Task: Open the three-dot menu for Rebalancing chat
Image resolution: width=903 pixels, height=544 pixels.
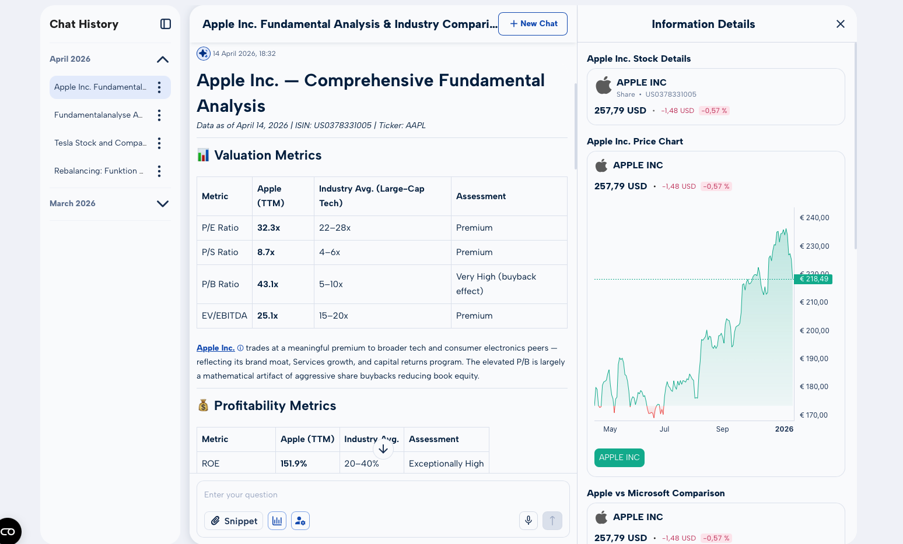Action: click(x=159, y=171)
